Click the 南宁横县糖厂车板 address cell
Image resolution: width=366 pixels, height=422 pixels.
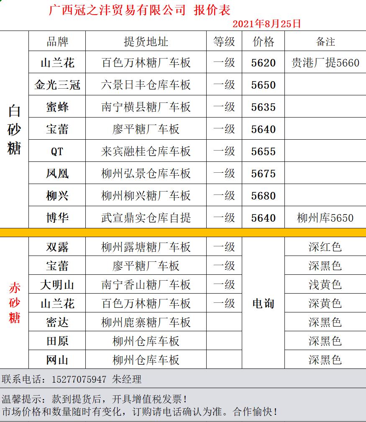[x=146, y=107]
